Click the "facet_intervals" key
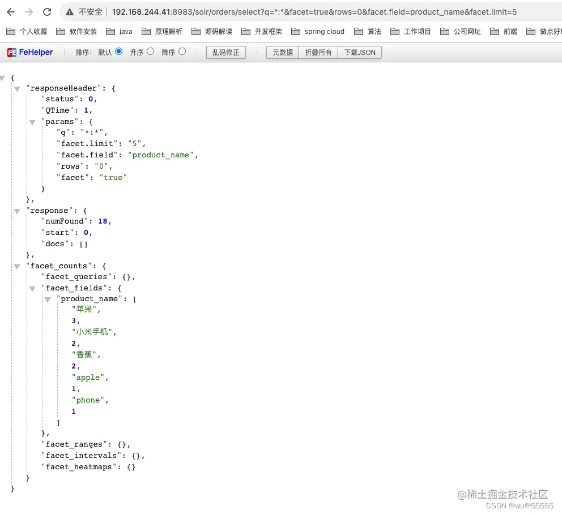The width and height of the screenshot is (562, 514). [82, 456]
